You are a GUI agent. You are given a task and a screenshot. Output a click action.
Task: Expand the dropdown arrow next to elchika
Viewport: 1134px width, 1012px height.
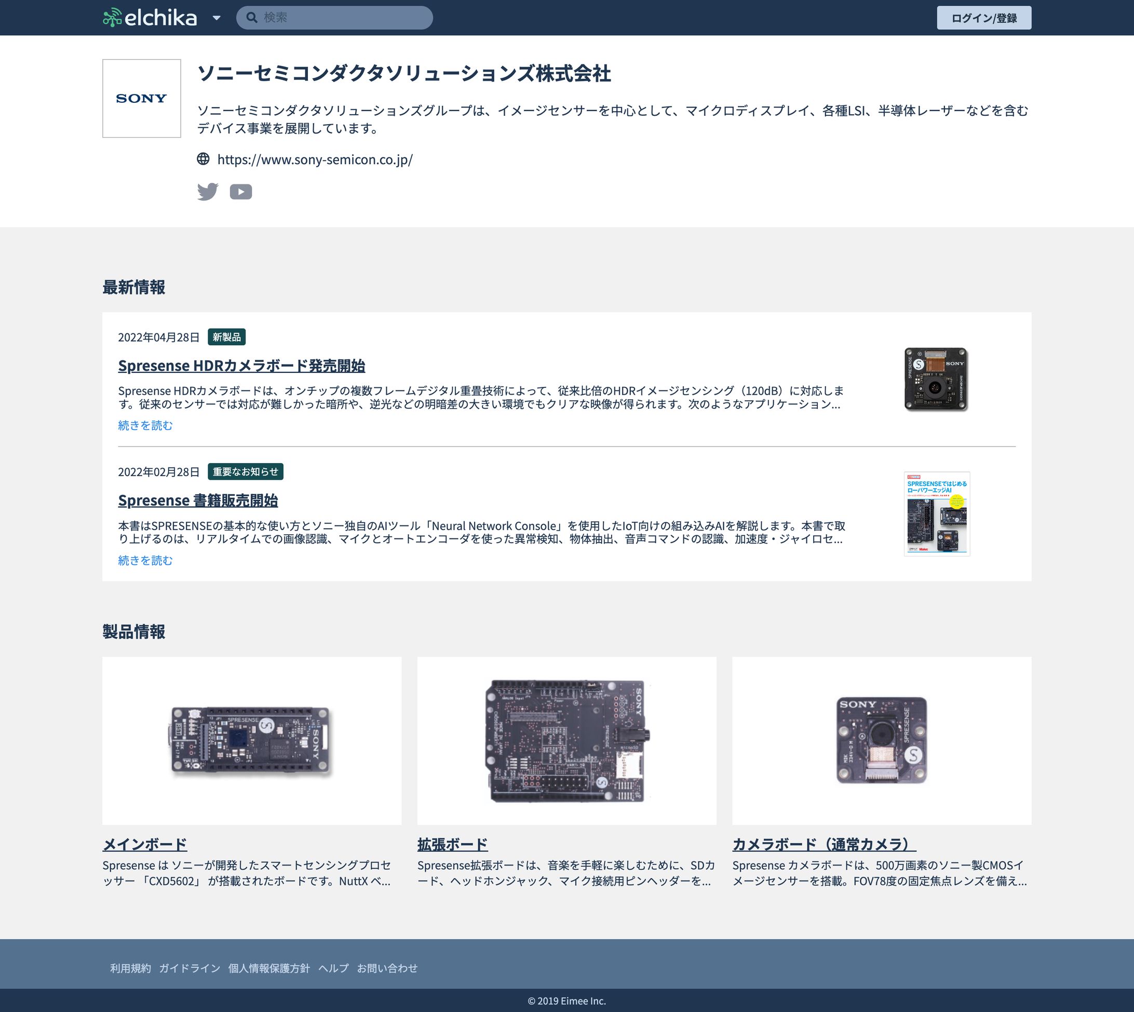pyautogui.click(x=217, y=18)
